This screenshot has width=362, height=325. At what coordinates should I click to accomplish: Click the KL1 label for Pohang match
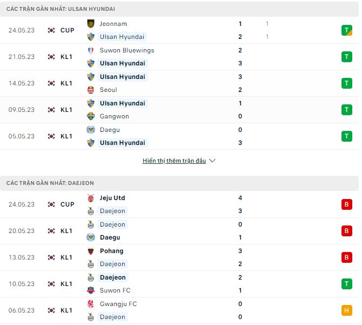66,257
